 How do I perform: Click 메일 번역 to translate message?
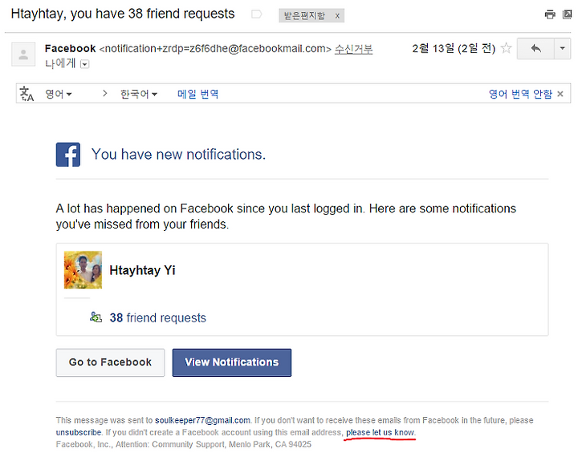(197, 94)
